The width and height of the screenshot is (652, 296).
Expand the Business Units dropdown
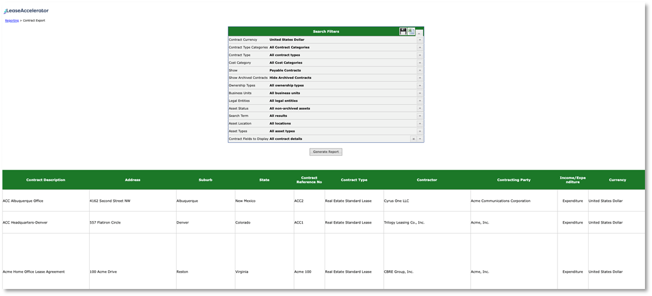coord(420,93)
